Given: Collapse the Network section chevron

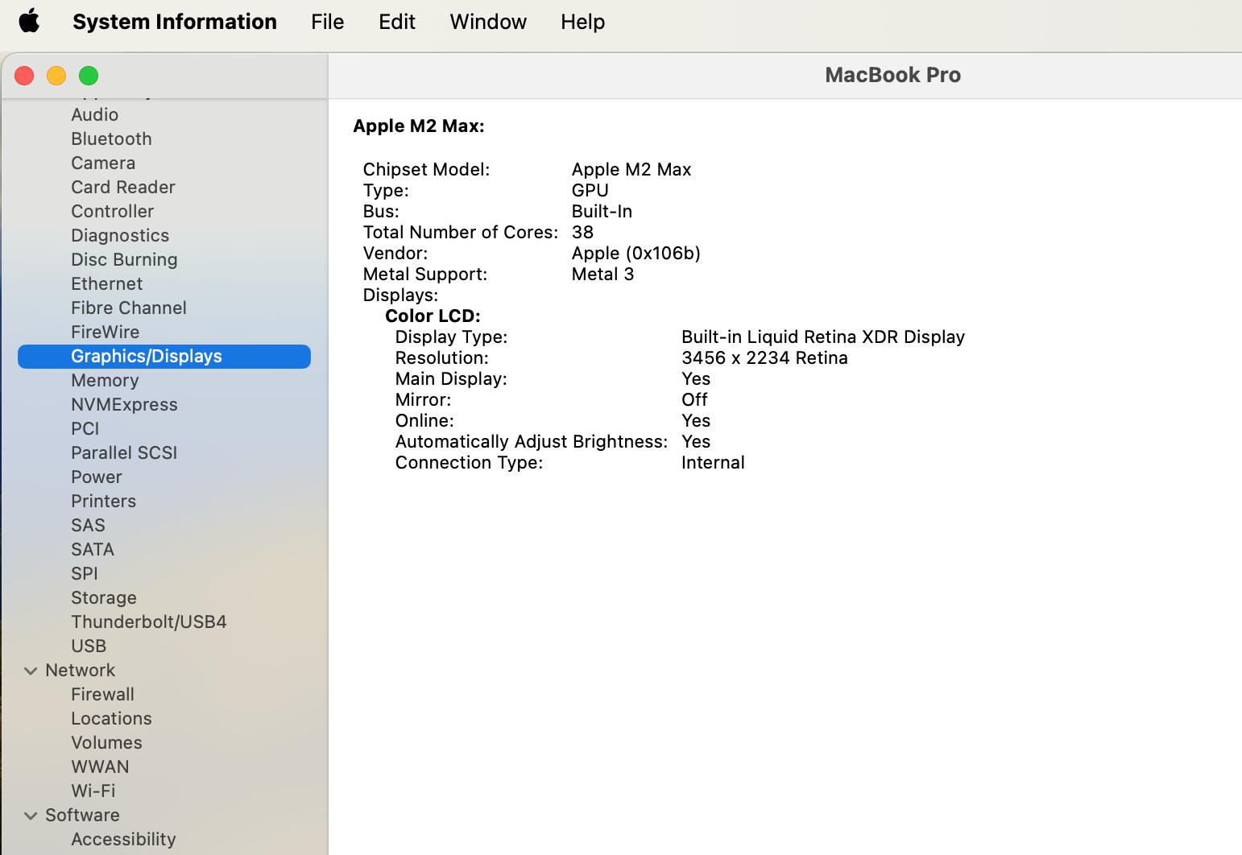Looking at the screenshot, I should 31,671.
